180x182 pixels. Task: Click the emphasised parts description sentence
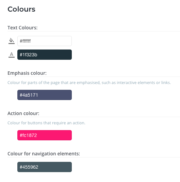coord(89,83)
